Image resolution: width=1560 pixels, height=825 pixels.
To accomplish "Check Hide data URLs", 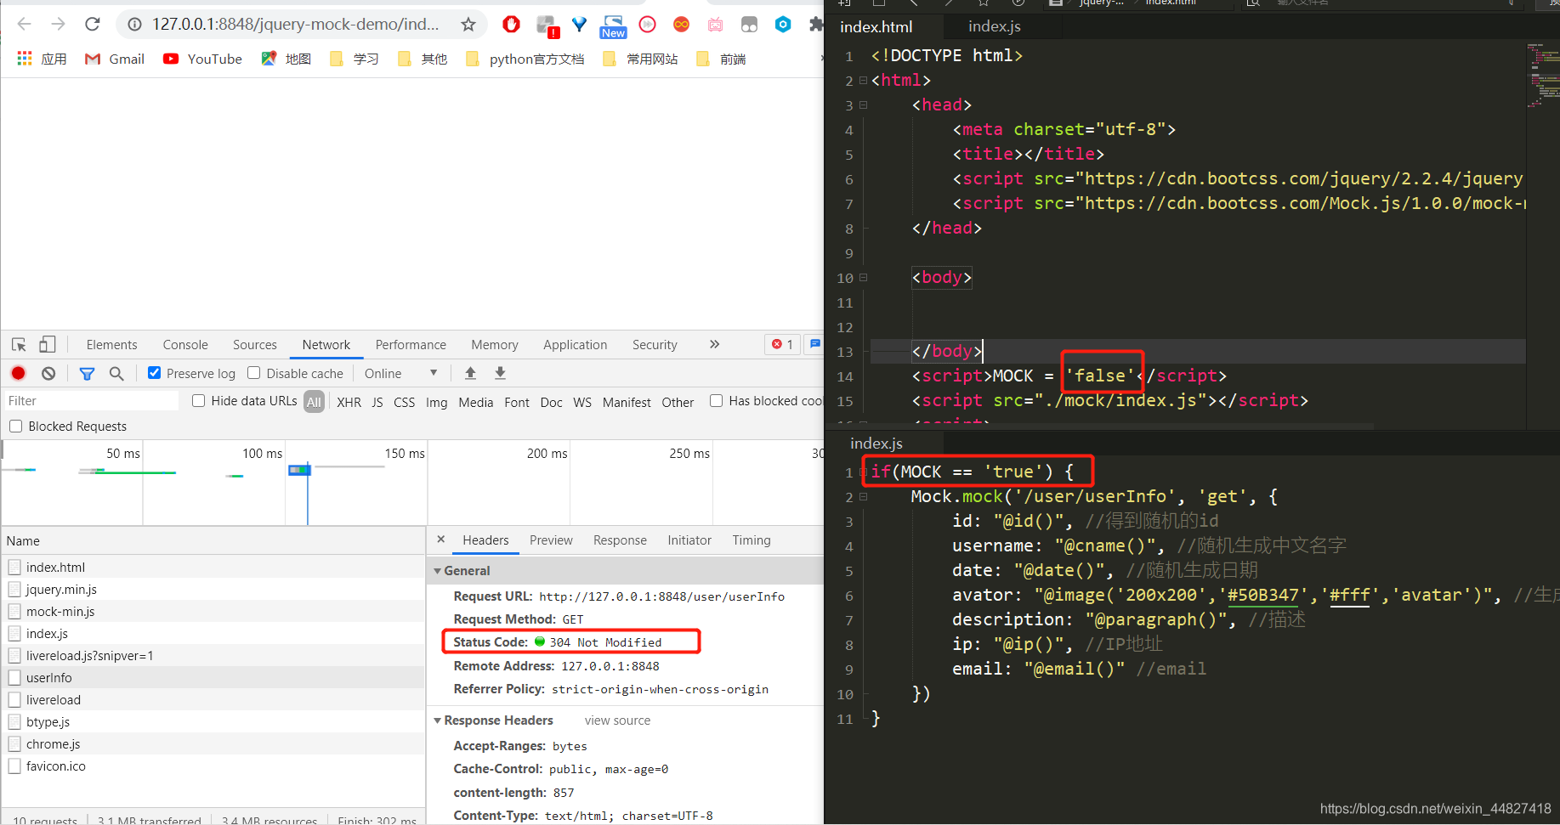I will point(198,401).
